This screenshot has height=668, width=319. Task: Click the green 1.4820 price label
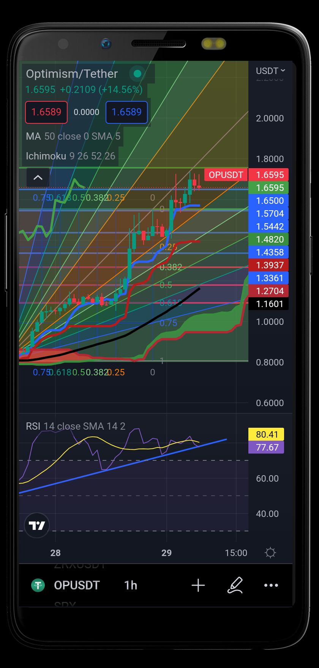click(x=268, y=239)
